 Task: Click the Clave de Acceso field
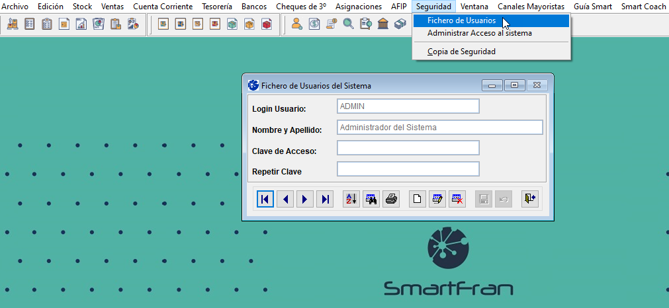pos(408,148)
